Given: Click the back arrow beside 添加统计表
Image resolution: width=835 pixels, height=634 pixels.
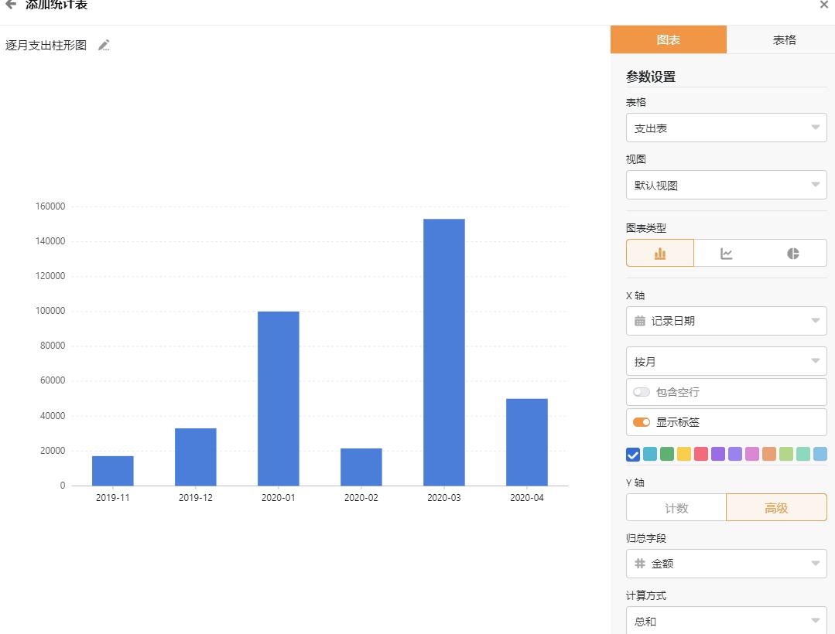Looking at the screenshot, I should (11, 4).
